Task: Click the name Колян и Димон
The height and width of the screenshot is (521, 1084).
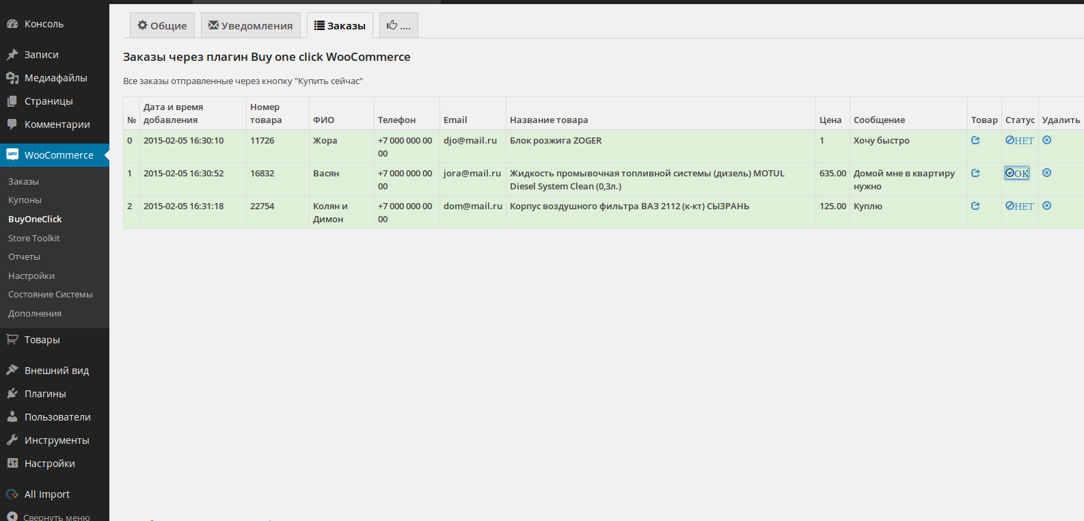Action: [330, 213]
